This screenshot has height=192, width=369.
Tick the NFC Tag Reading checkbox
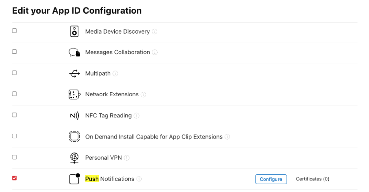(15, 115)
